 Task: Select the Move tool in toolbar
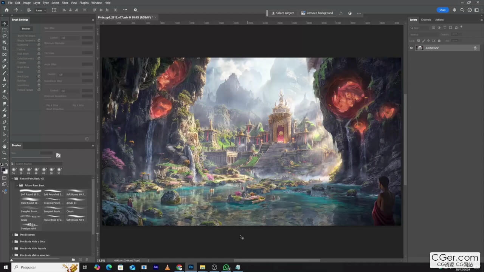coord(5,24)
